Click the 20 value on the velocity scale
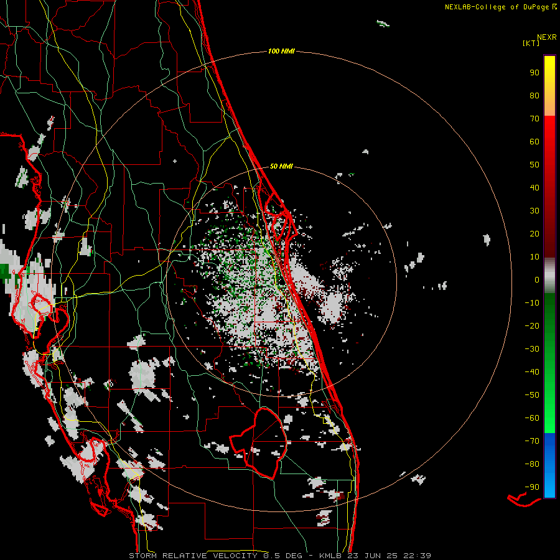 click(534, 234)
